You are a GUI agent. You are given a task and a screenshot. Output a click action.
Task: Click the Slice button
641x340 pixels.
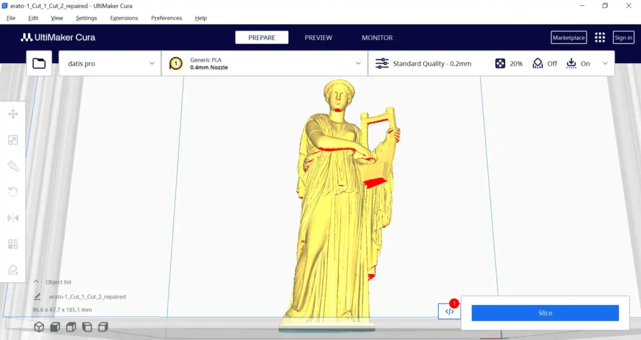tap(545, 313)
